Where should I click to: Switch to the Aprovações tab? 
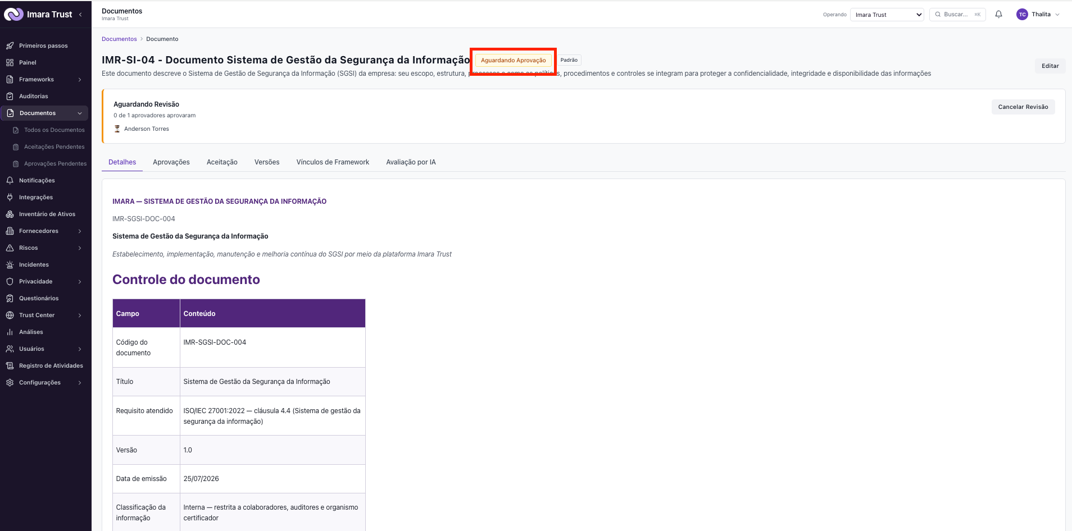[171, 162]
